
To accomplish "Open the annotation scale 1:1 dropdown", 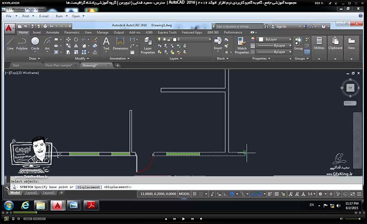I will coord(311,194).
